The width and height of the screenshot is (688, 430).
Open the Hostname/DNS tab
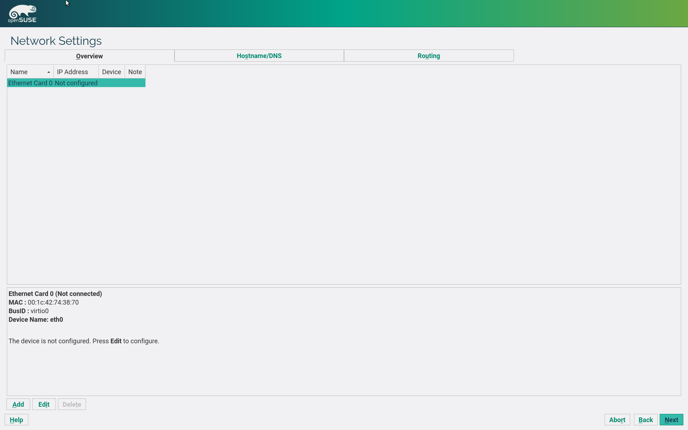(x=259, y=56)
